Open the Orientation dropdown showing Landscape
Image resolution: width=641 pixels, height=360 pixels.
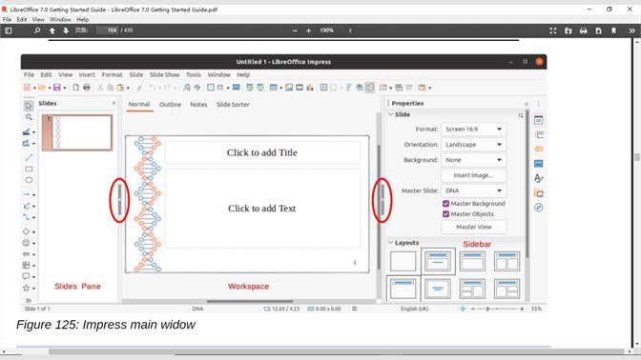coord(473,145)
